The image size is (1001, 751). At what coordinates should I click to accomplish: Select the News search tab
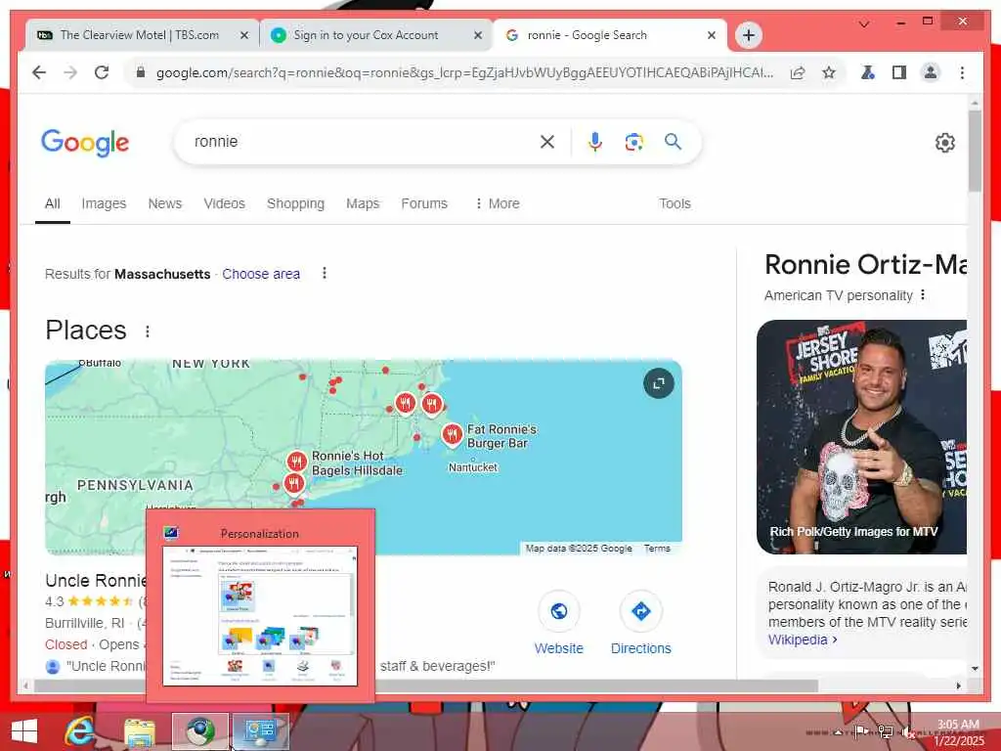[164, 203]
